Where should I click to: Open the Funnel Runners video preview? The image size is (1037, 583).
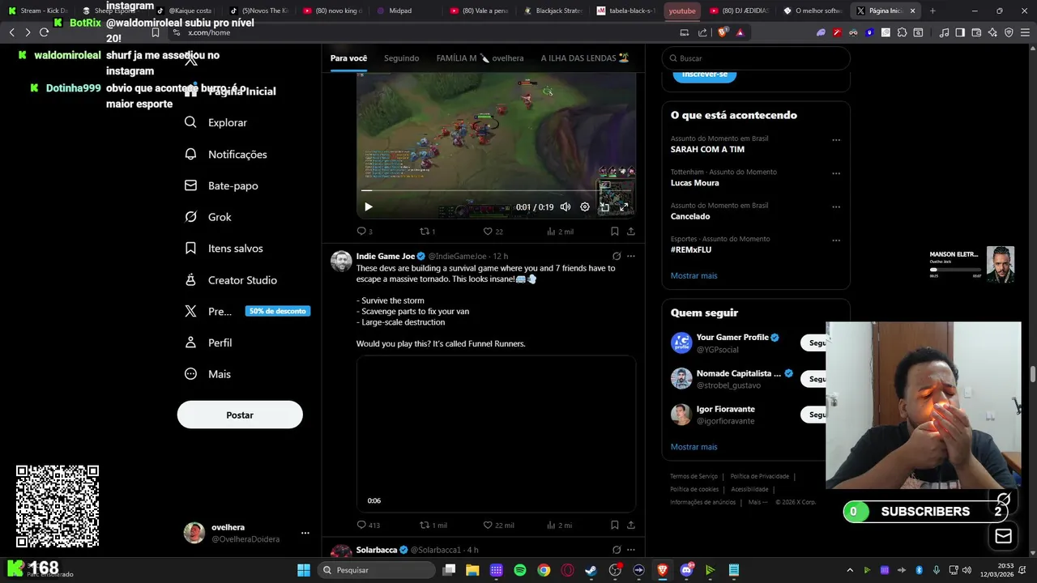(x=496, y=434)
